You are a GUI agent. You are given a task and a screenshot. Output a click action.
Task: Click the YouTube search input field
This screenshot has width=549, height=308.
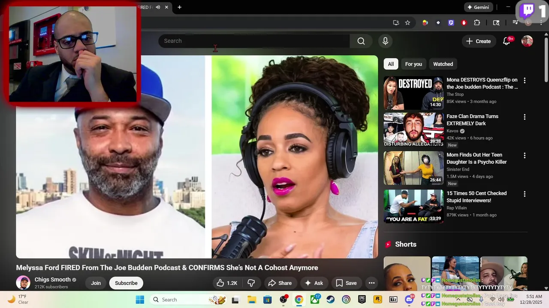click(254, 41)
